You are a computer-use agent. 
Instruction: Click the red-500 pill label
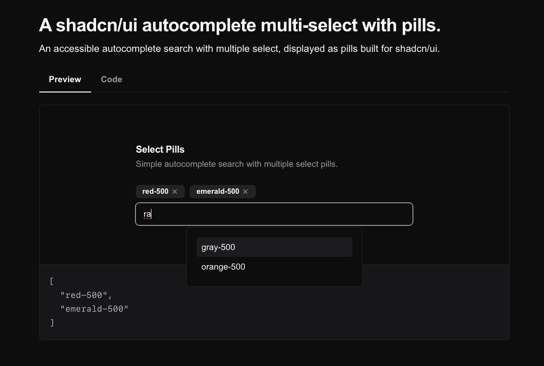pyautogui.click(x=155, y=191)
